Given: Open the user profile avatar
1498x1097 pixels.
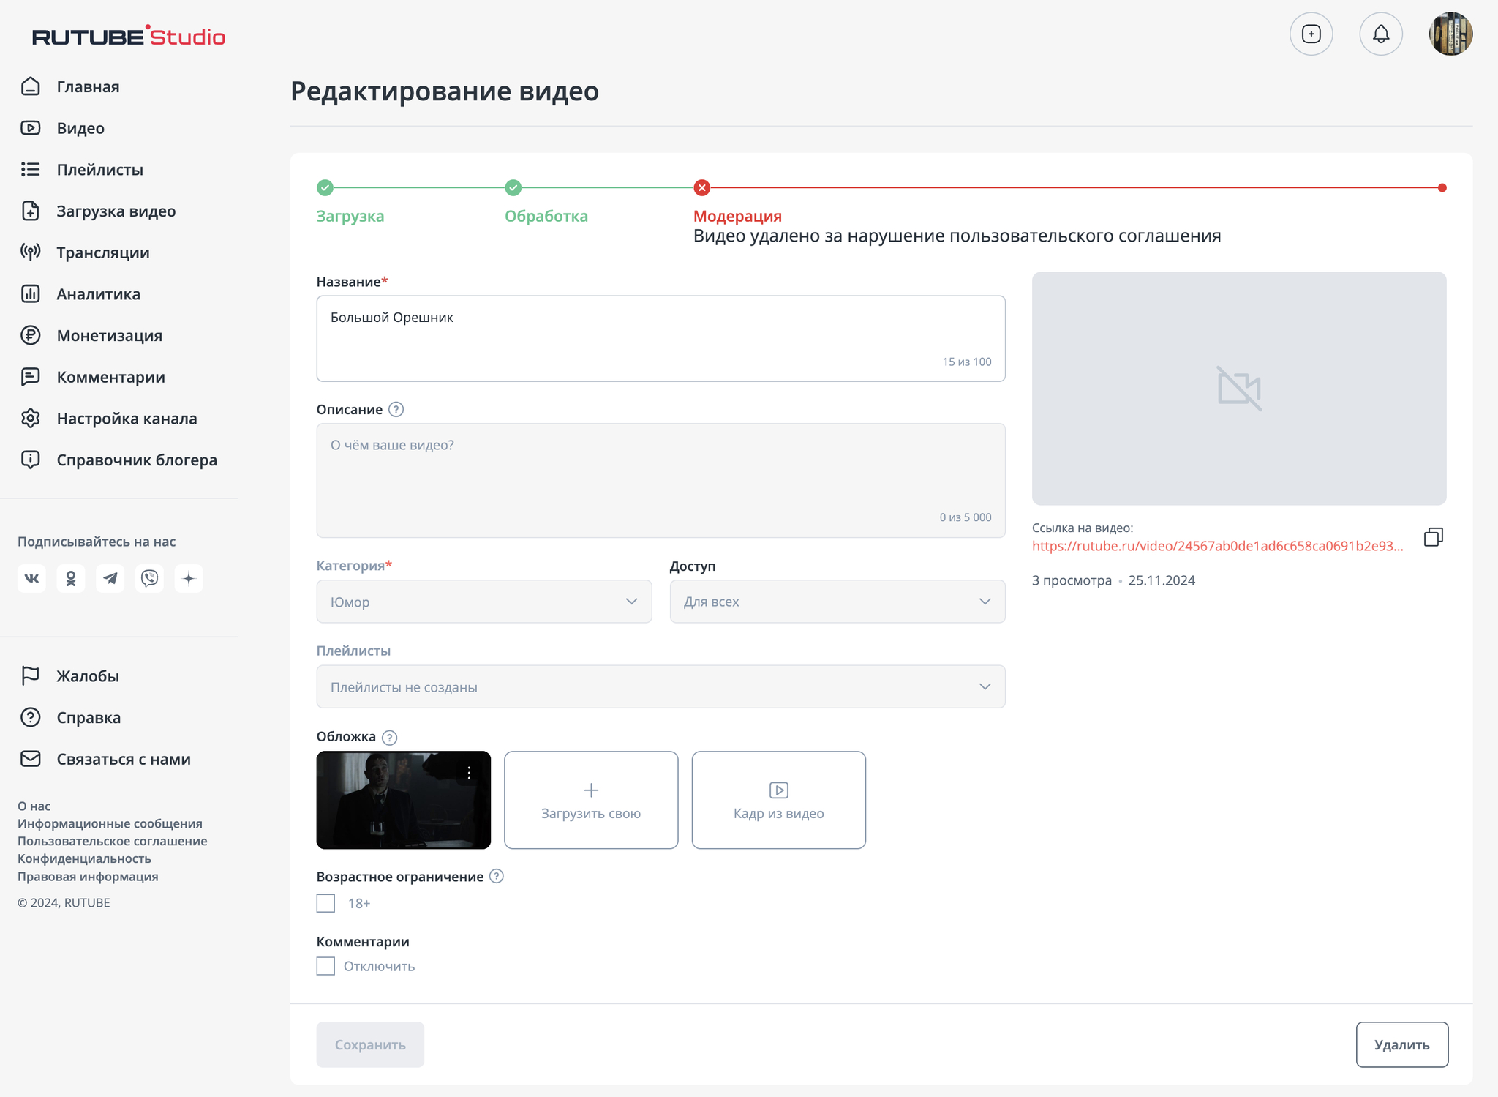Looking at the screenshot, I should [1450, 34].
